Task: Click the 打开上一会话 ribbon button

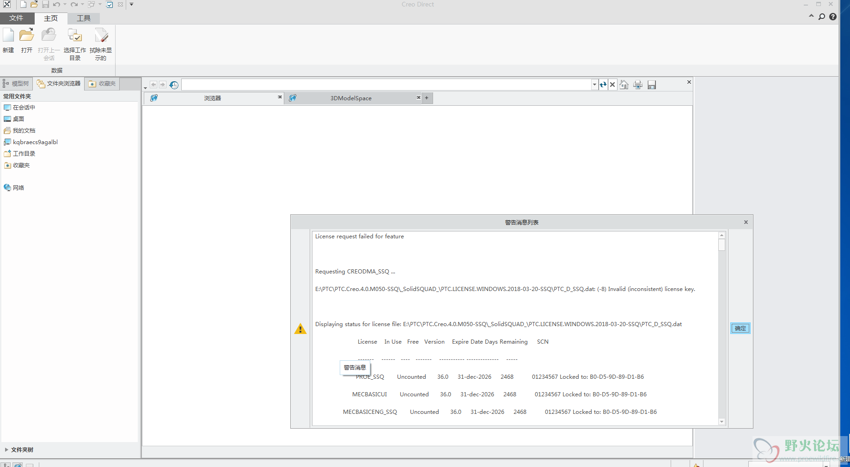Action: tap(49, 44)
